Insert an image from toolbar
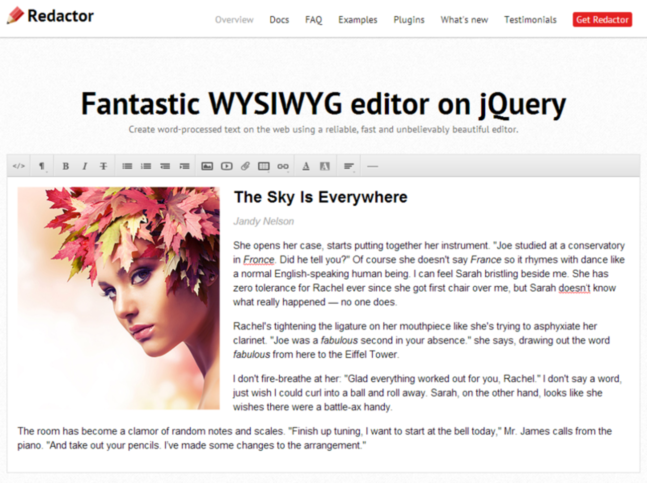This screenshot has height=483, width=647. pos(207,166)
